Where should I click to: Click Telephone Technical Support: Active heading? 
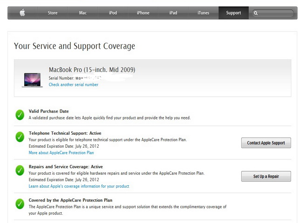65,133
